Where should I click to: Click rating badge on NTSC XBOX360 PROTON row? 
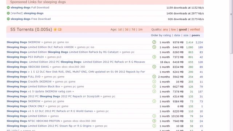point(154,121)
